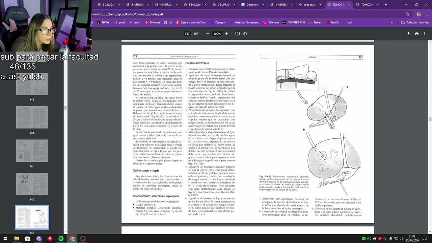This screenshot has height=243, width=432.
Task: Switch to the Documento tab
Action: pyautogui.click(x=252, y=5)
